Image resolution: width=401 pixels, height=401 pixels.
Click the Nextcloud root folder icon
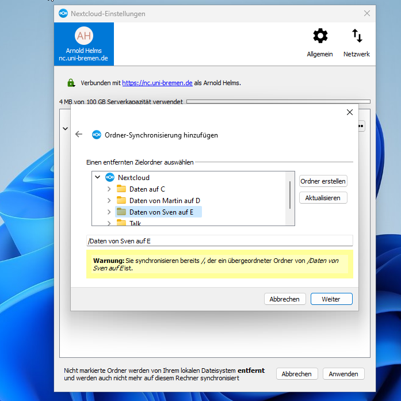click(110, 178)
